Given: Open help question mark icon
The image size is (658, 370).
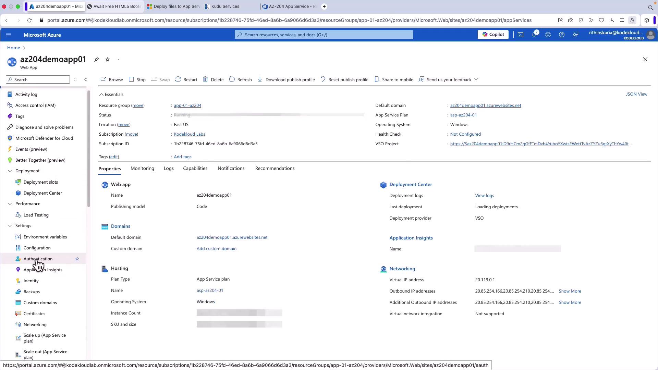Looking at the screenshot, I should pyautogui.click(x=562, y=35).
